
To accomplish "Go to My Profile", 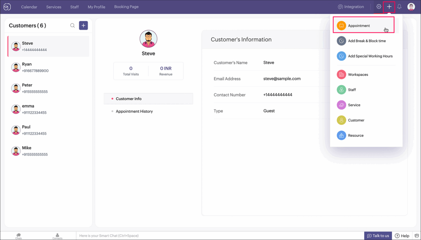I will pyautogui.click(x=96, y=7).
